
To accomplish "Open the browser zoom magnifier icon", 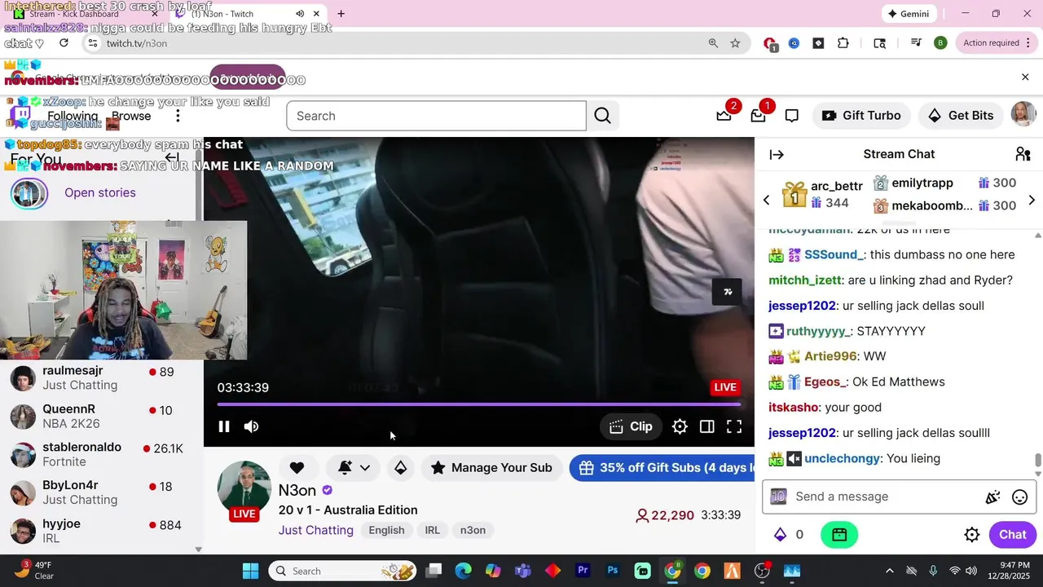I will point(713,43).
